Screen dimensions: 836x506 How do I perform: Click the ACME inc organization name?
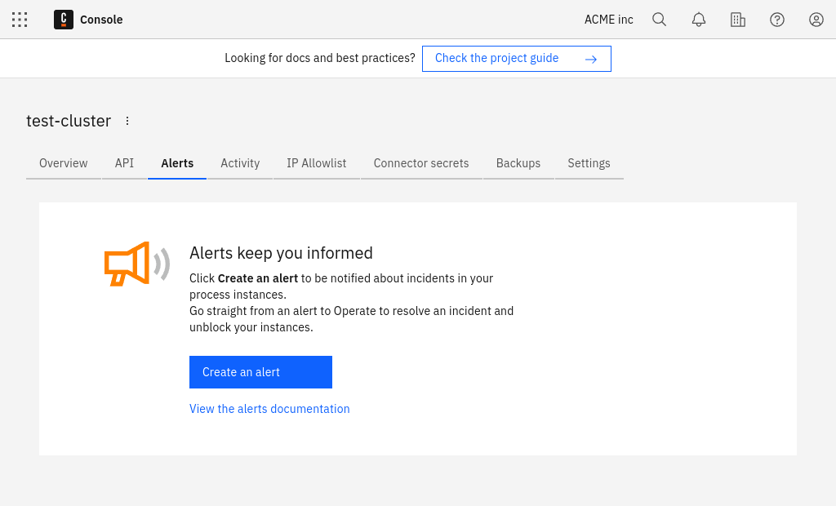tap(609, 20)
